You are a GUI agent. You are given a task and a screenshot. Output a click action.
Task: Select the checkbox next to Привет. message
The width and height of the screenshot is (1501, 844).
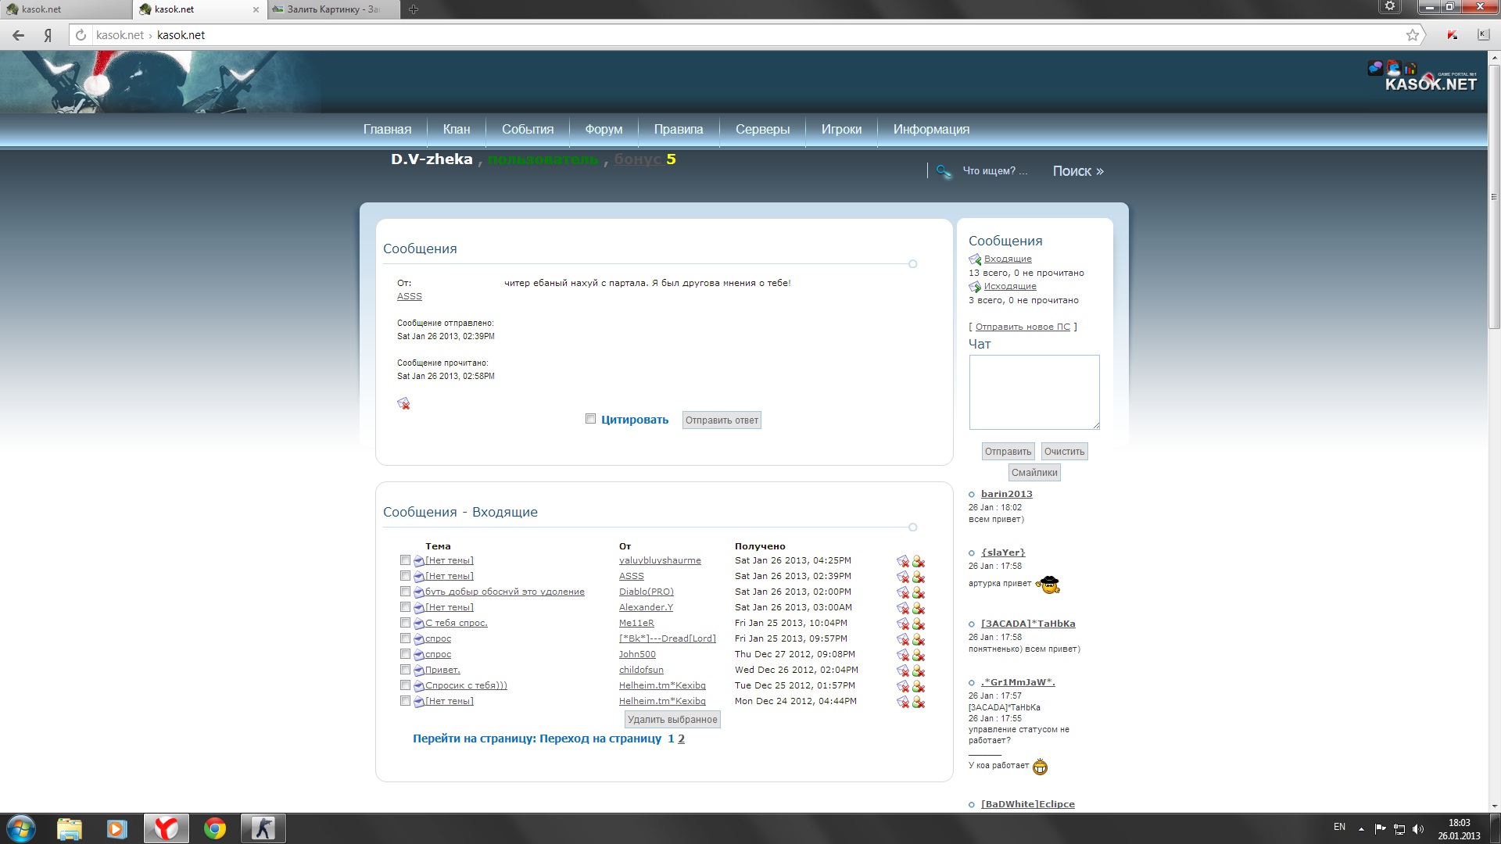pos(405,670)
